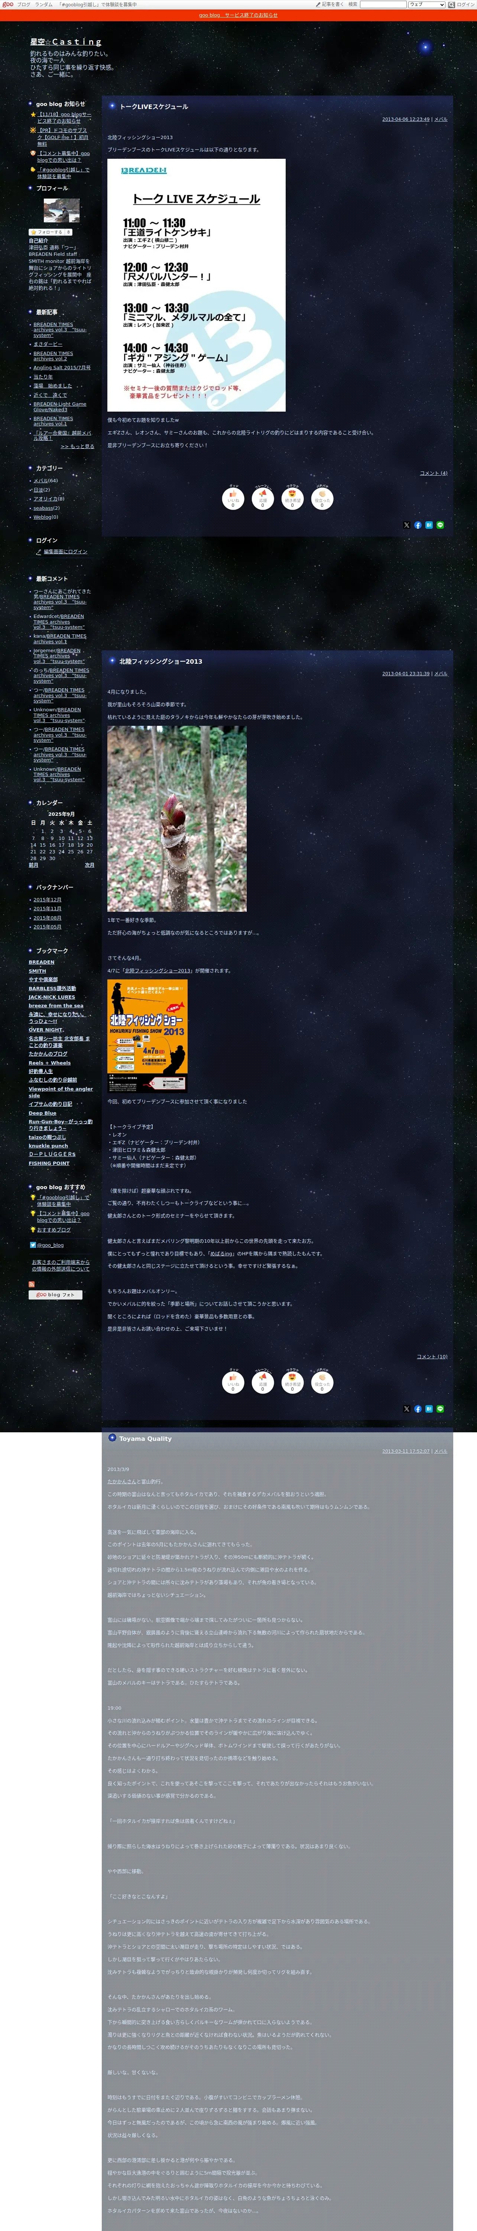Click the フォローする button in profile
Viewport: 477px width, 2231px height.
50,232
